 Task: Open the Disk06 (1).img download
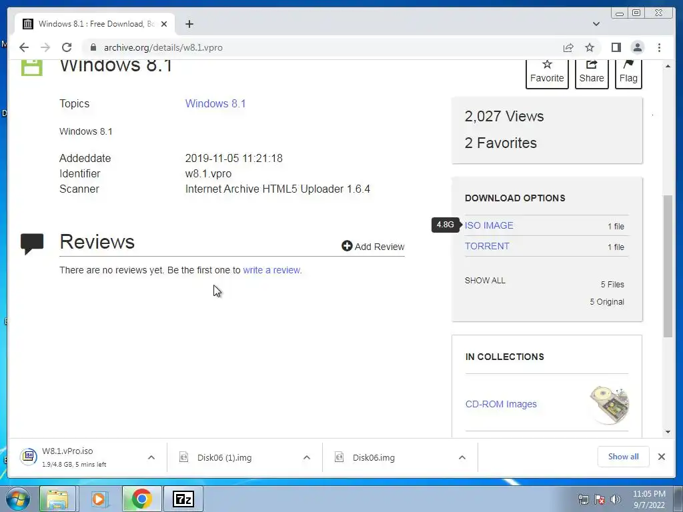[x=224, y=457]
